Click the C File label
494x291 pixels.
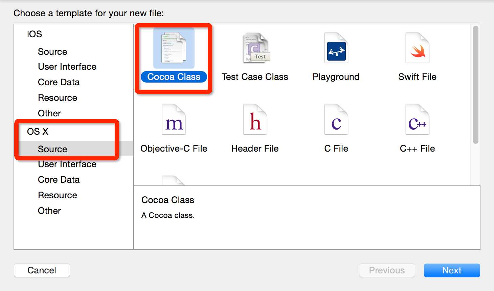point(336,149)
